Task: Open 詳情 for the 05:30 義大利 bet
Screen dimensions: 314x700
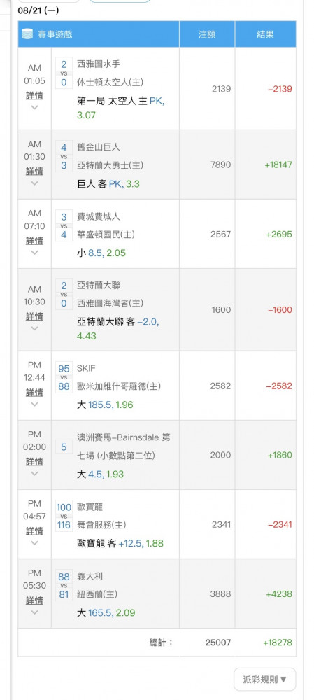Action: 34,601
